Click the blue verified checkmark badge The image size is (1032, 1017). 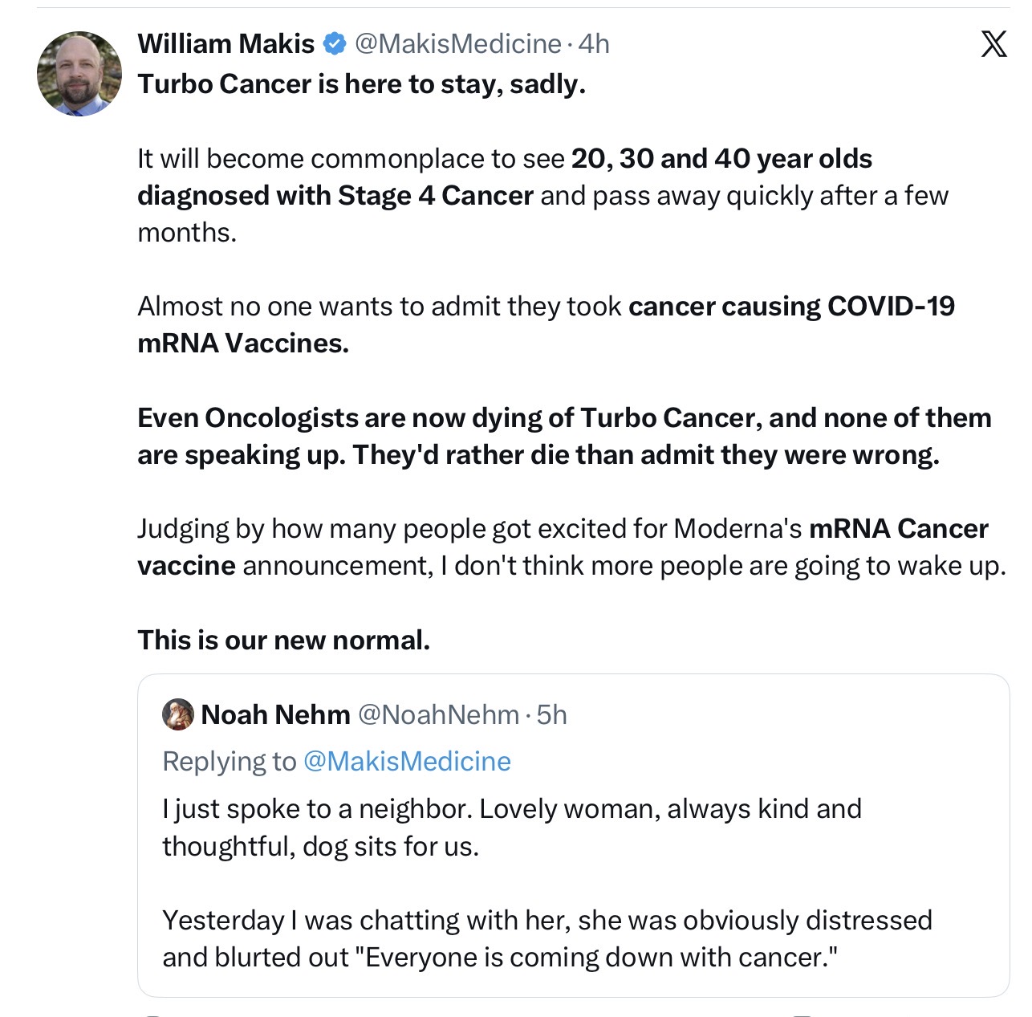[334, 43]
